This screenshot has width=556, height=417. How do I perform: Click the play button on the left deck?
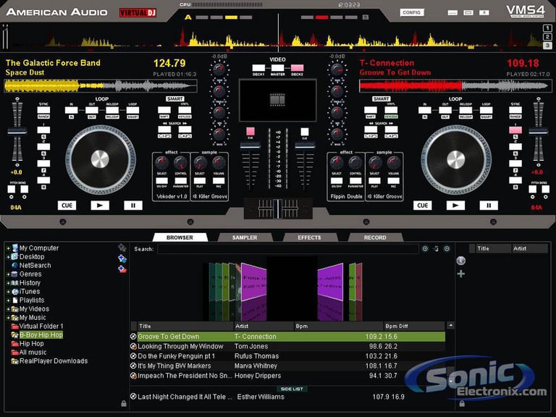coord(100,206)
